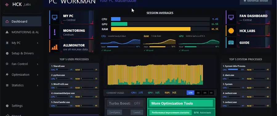
Task: Click the exclamation icon on the MONITORING card
Action: click(54, 32)
